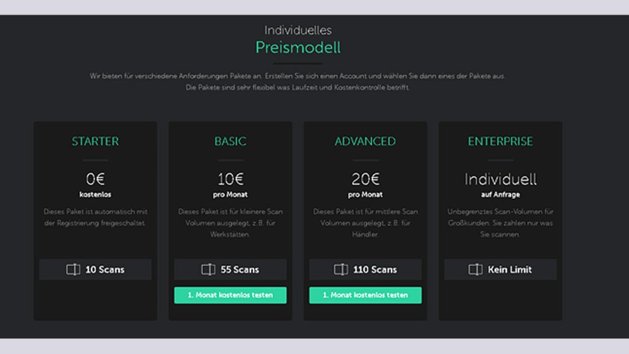Start Basic plan free first month trial
This screenshot has width=629, height=354.
230,295
